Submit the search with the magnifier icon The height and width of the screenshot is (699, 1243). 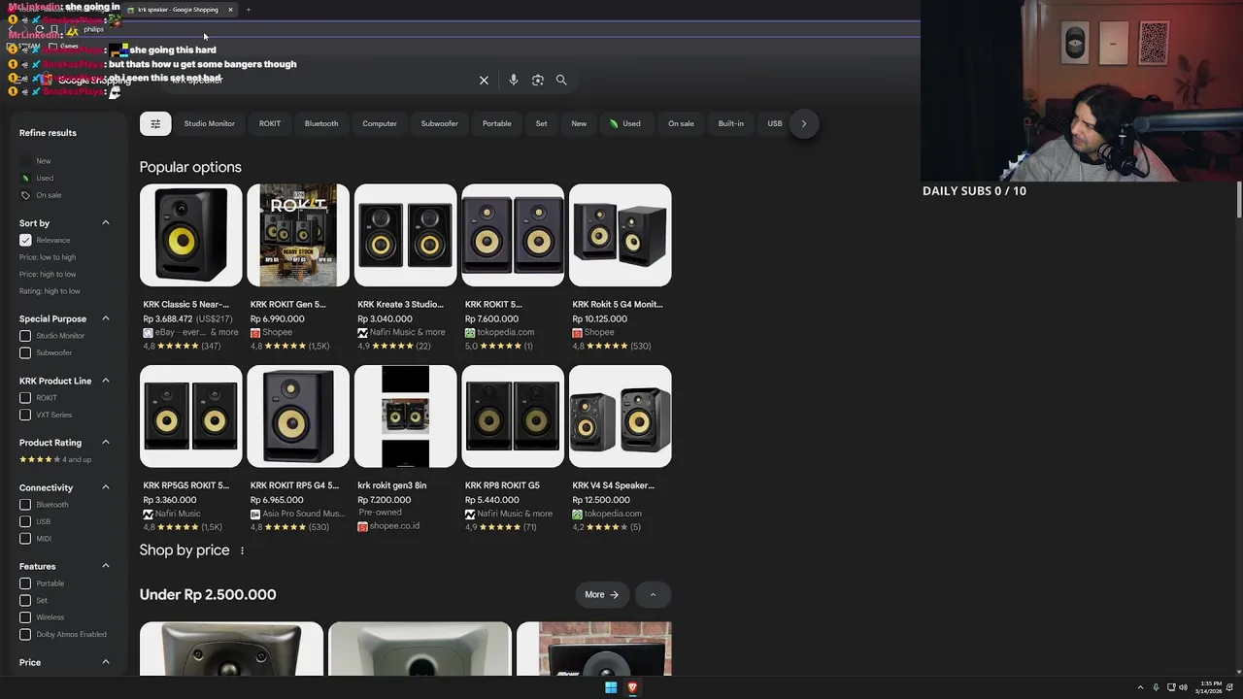(x=561, y=81)
